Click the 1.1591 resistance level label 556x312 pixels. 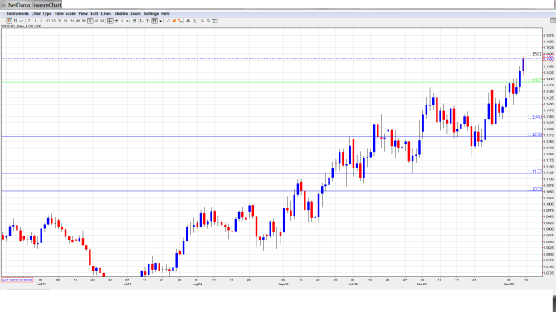534,54
